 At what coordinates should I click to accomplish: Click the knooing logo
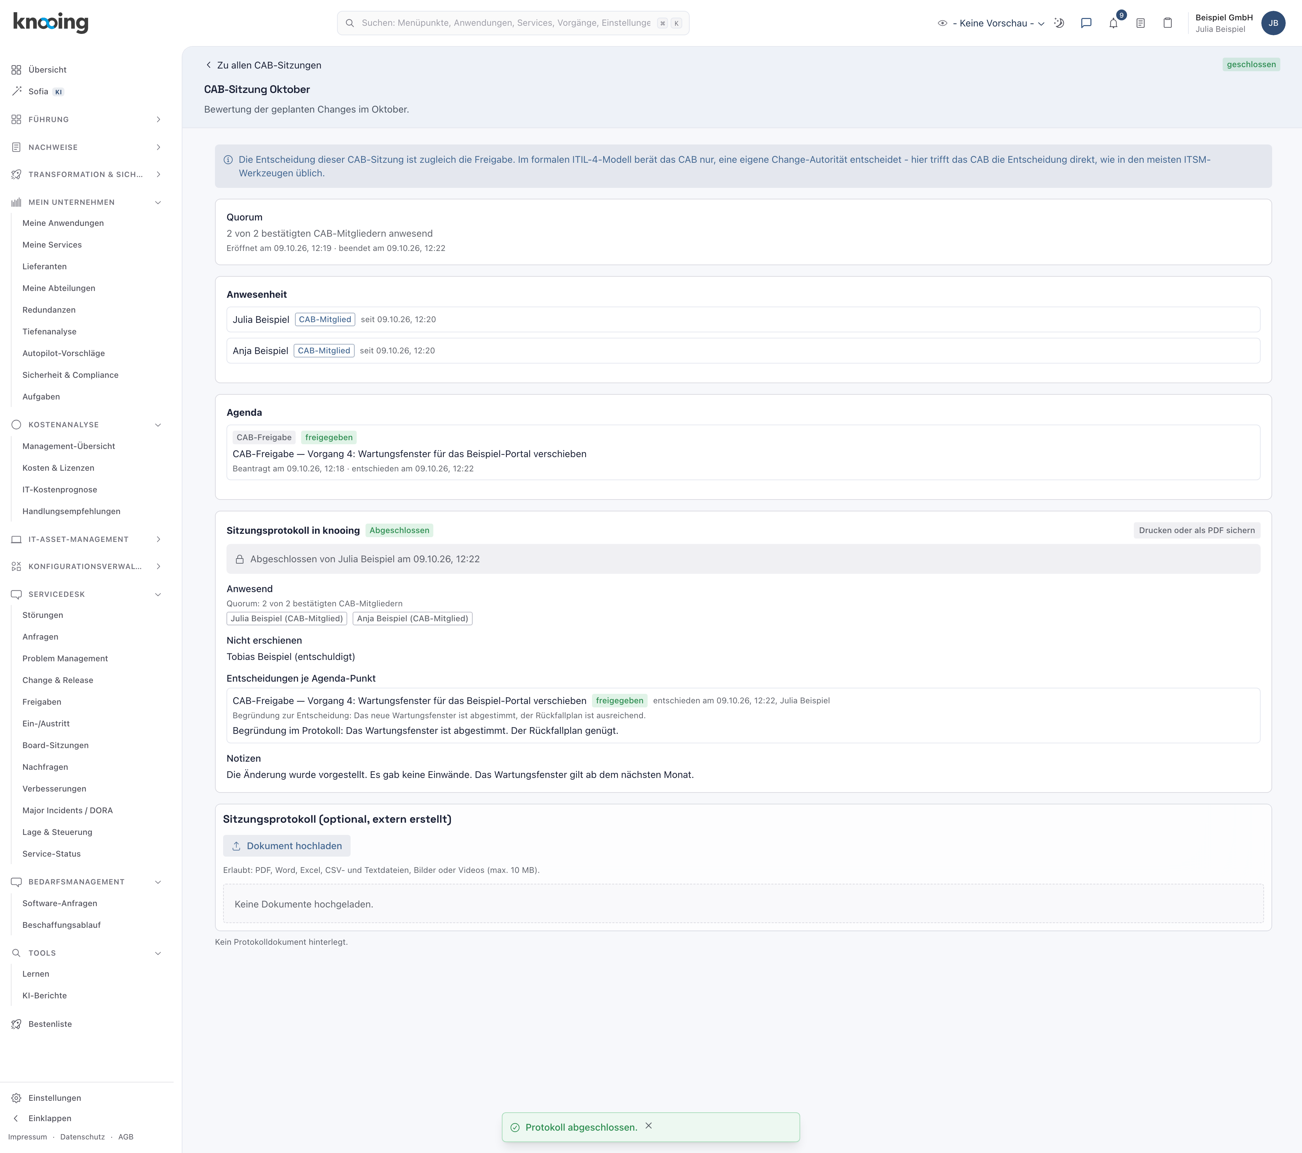[x=50, y=22]
